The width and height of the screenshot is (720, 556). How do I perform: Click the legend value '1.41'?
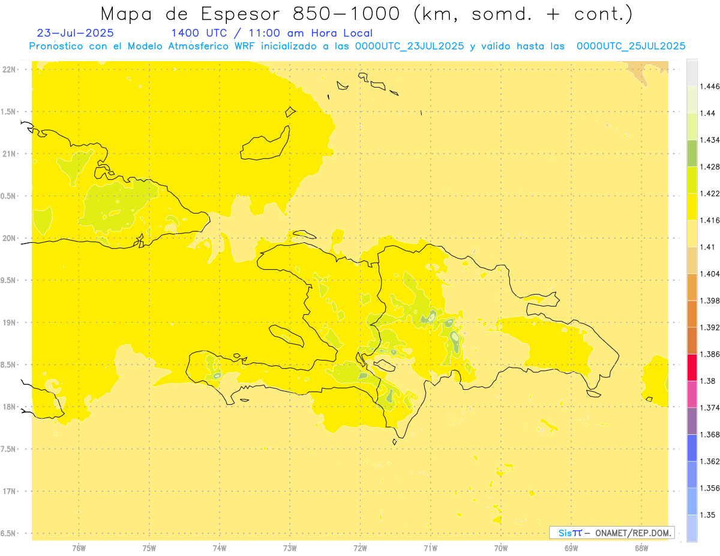coord(709,247)
